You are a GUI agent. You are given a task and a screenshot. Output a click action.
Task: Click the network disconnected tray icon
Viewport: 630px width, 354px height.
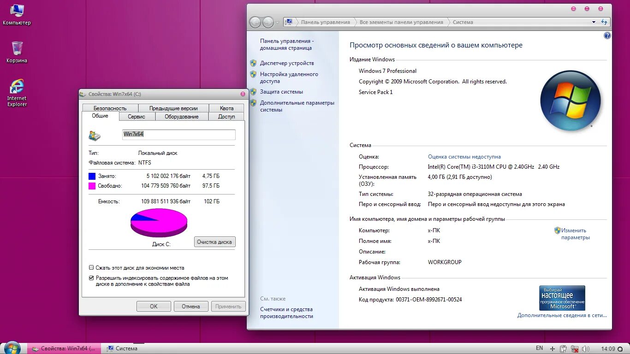[575, 348]
